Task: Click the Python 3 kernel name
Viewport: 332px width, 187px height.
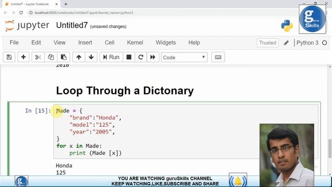Action: (x=308, y=43)
